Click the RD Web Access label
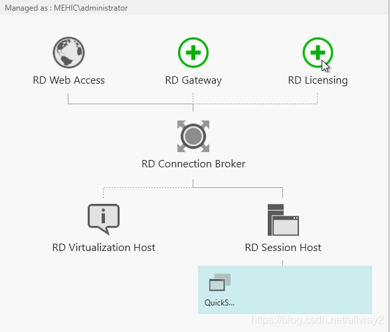390x332 pixels. point(68,80)
